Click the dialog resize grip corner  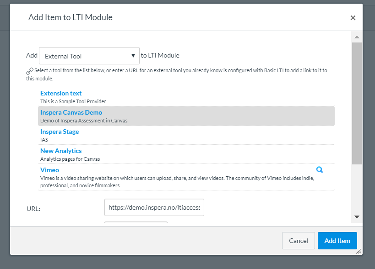click(359, 251)
